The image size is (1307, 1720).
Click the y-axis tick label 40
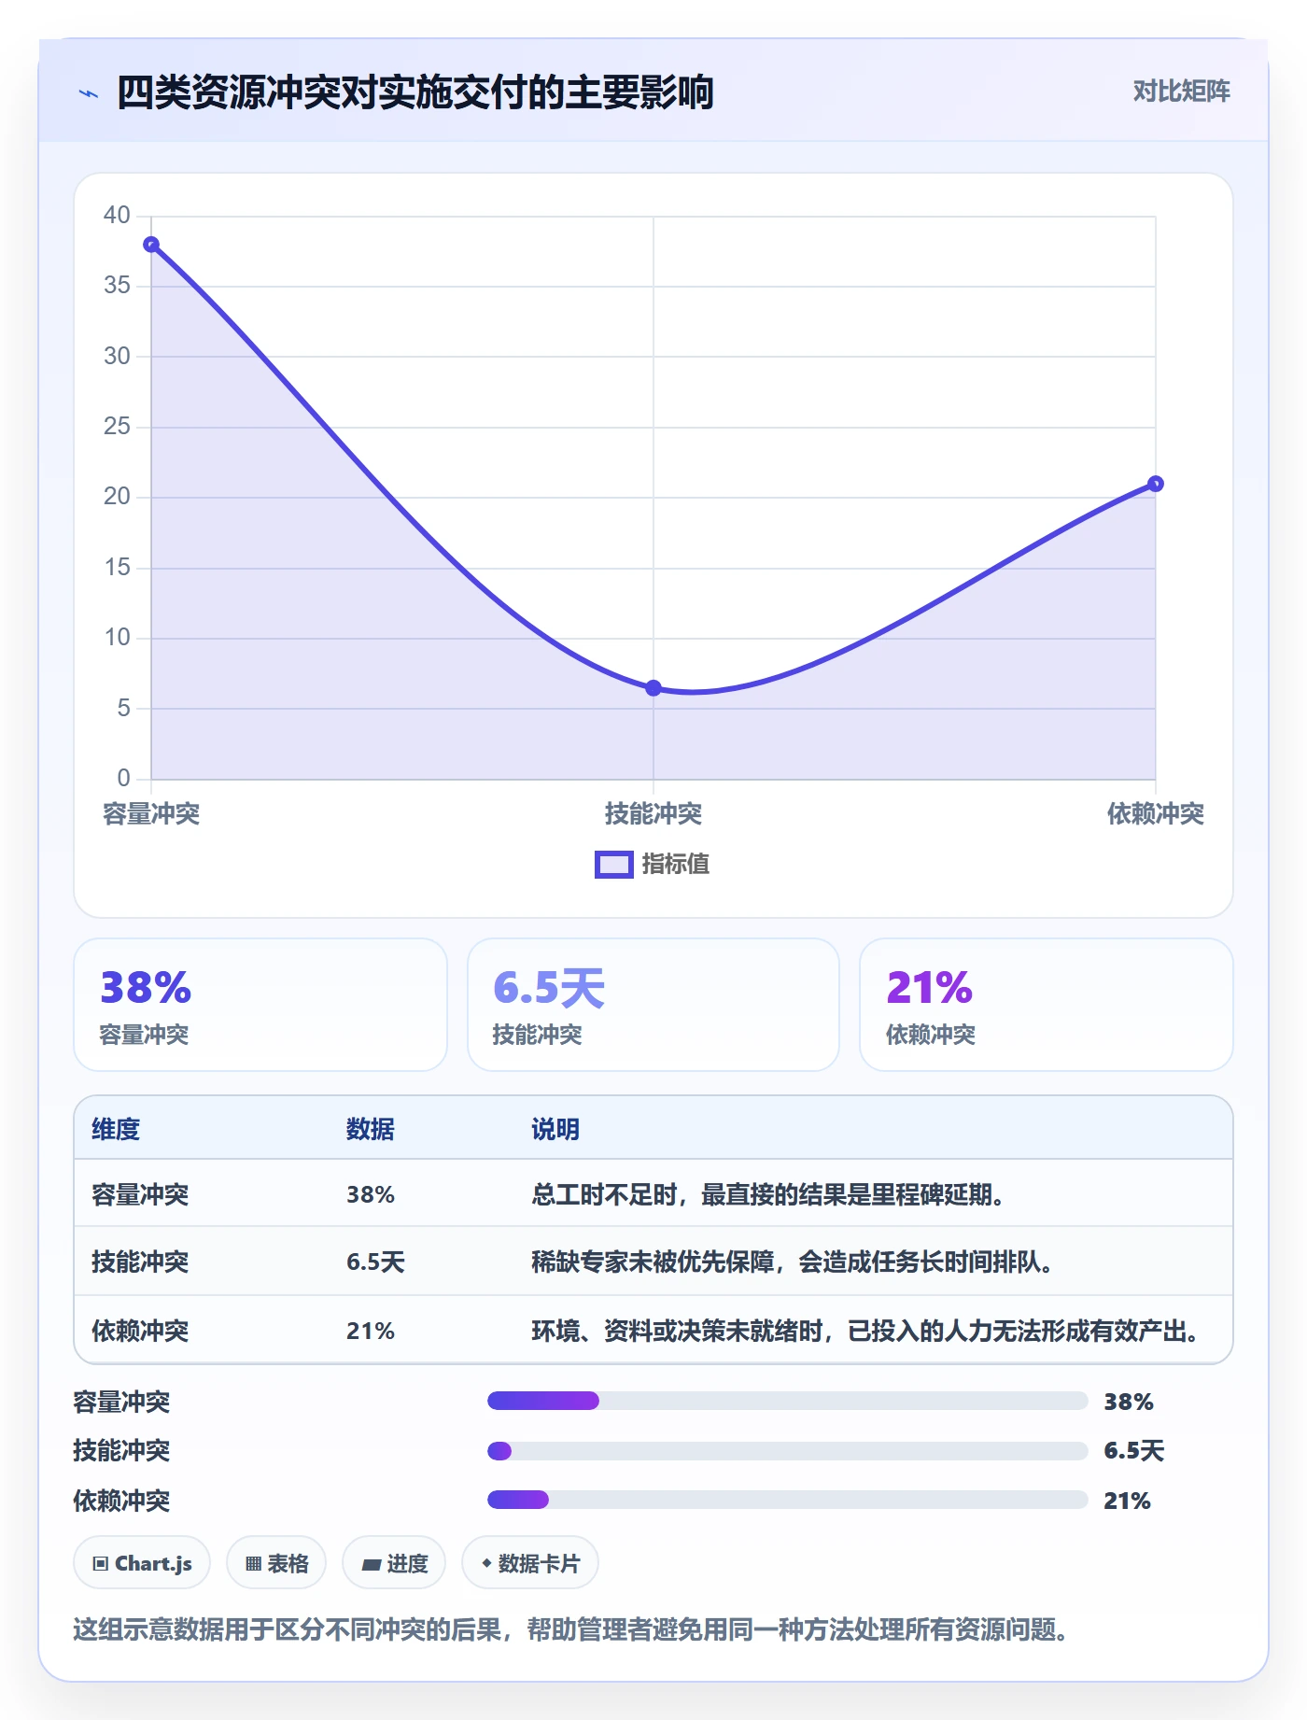pyautogui.click(x=117, y=216)
